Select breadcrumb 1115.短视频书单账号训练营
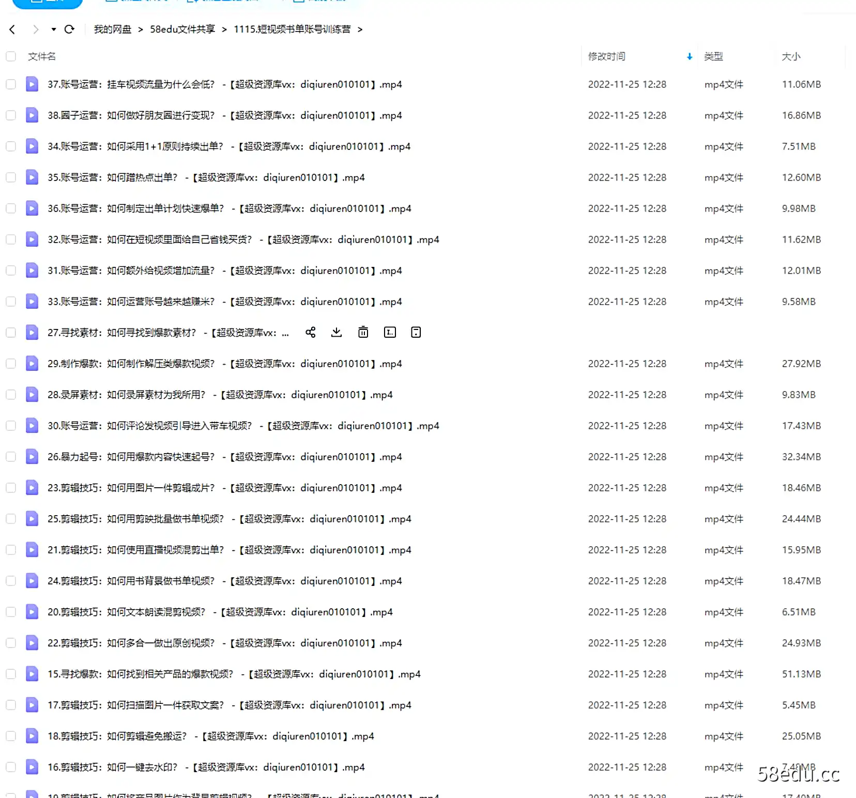The height and width of the screenshot is (798, 856). 292,29
